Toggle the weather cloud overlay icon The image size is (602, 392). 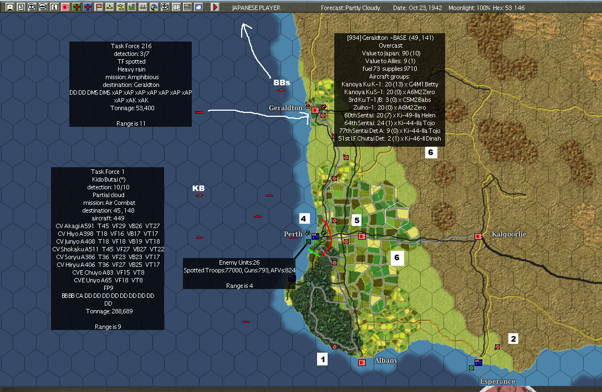click(x=198, y=7)
